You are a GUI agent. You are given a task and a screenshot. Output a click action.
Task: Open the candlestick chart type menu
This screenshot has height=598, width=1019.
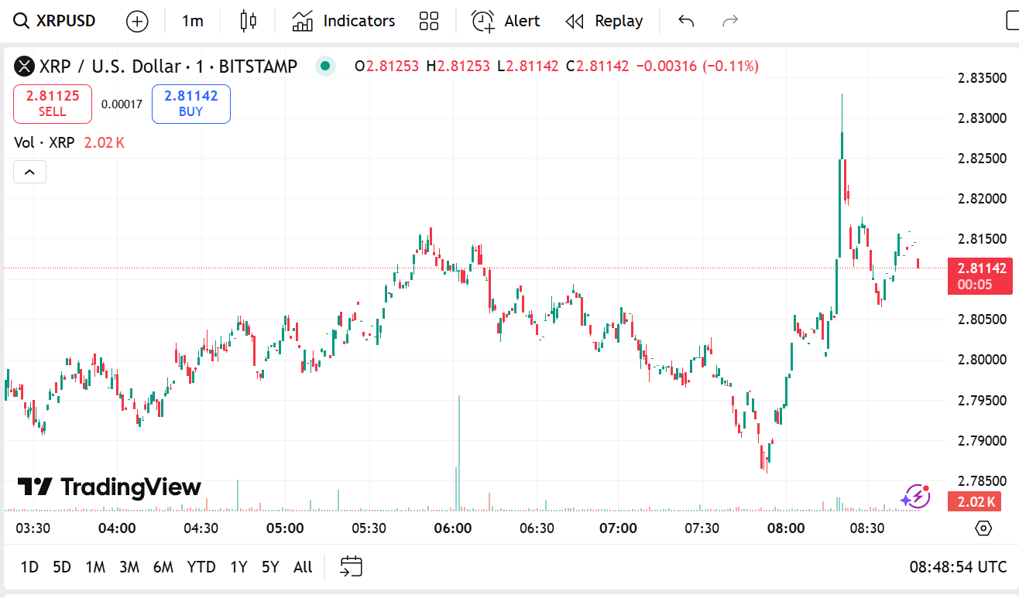coord(248,21)
